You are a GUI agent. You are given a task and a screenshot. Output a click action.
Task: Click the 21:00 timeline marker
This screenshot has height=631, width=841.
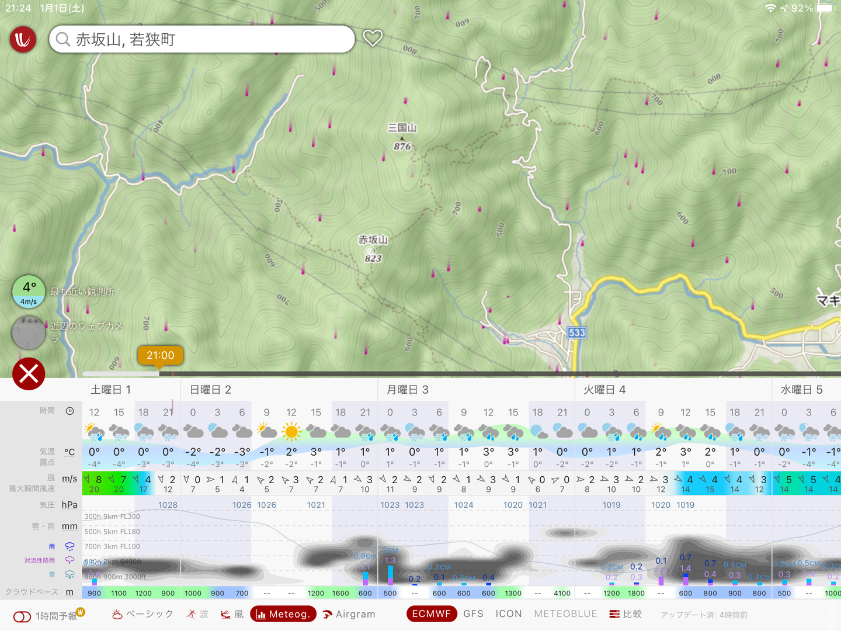160,355
